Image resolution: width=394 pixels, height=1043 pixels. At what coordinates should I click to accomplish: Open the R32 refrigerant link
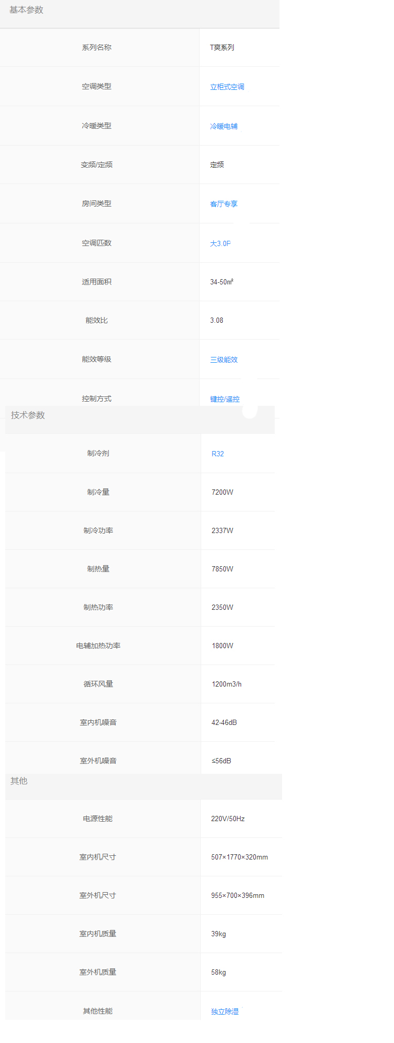217,454
